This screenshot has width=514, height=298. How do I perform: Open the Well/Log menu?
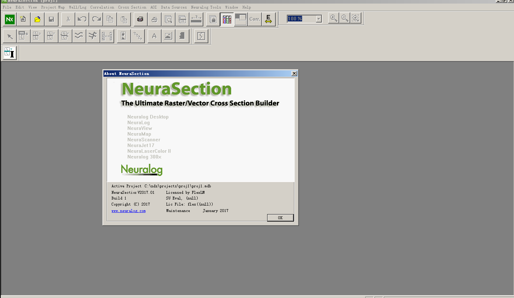(x=78, y=7)
